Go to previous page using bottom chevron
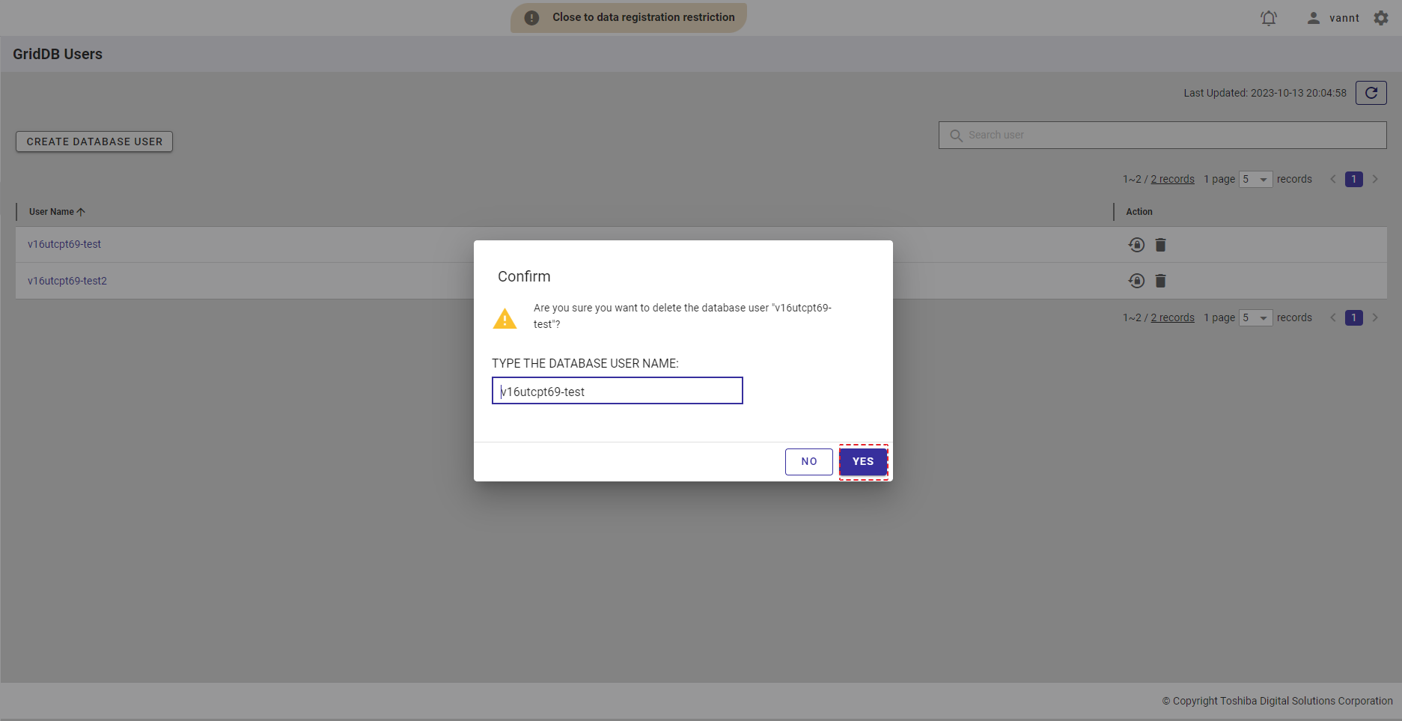 coord(1333,318)
